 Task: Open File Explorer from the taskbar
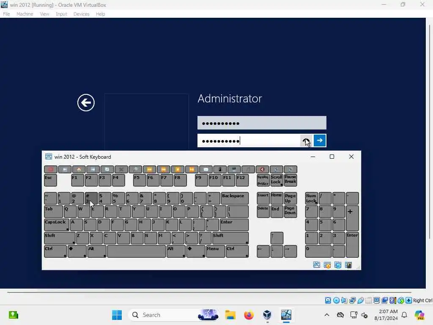pos(230,315)
